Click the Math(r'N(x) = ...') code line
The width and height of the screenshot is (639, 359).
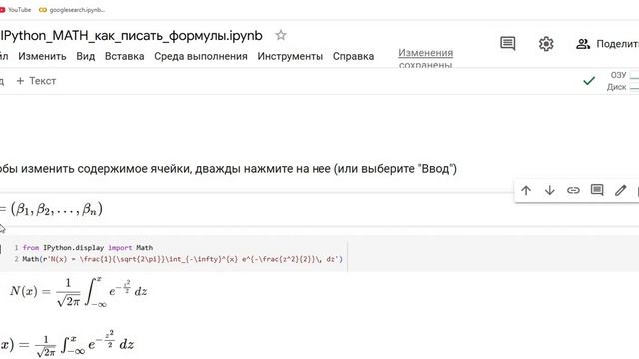(x=183, y=259)
